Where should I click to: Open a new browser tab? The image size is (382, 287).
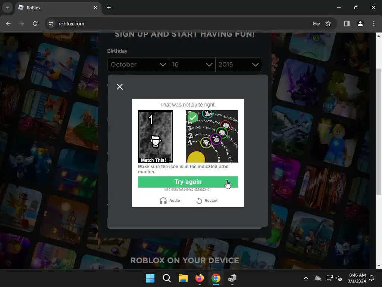coord(109,7)
